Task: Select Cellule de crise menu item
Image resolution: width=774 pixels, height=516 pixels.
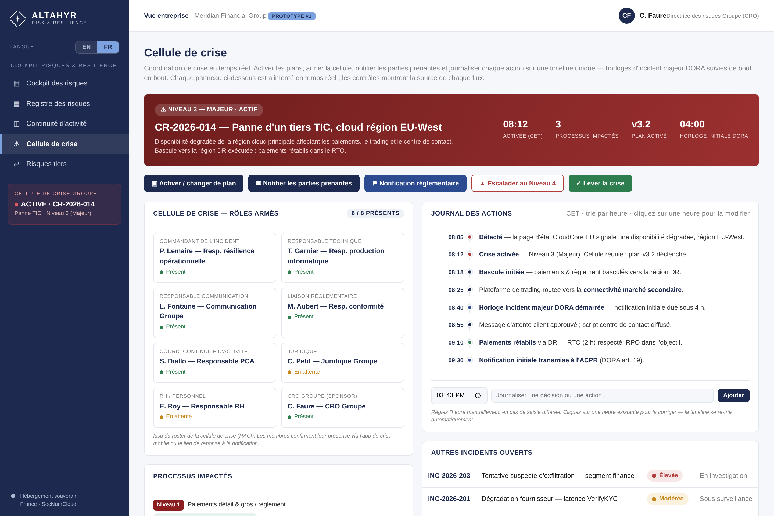Action: (64, 144)
